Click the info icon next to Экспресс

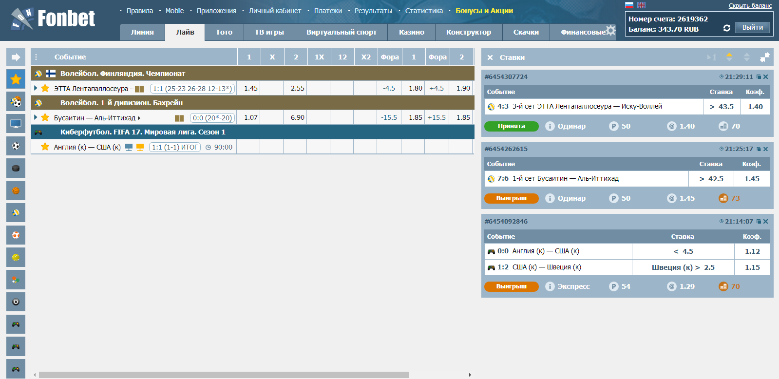(x=550, y=286)
